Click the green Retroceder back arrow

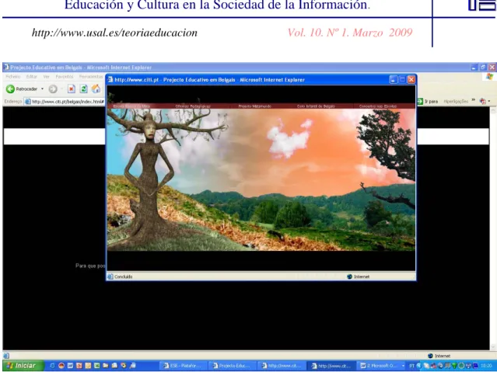click(10, 89)
